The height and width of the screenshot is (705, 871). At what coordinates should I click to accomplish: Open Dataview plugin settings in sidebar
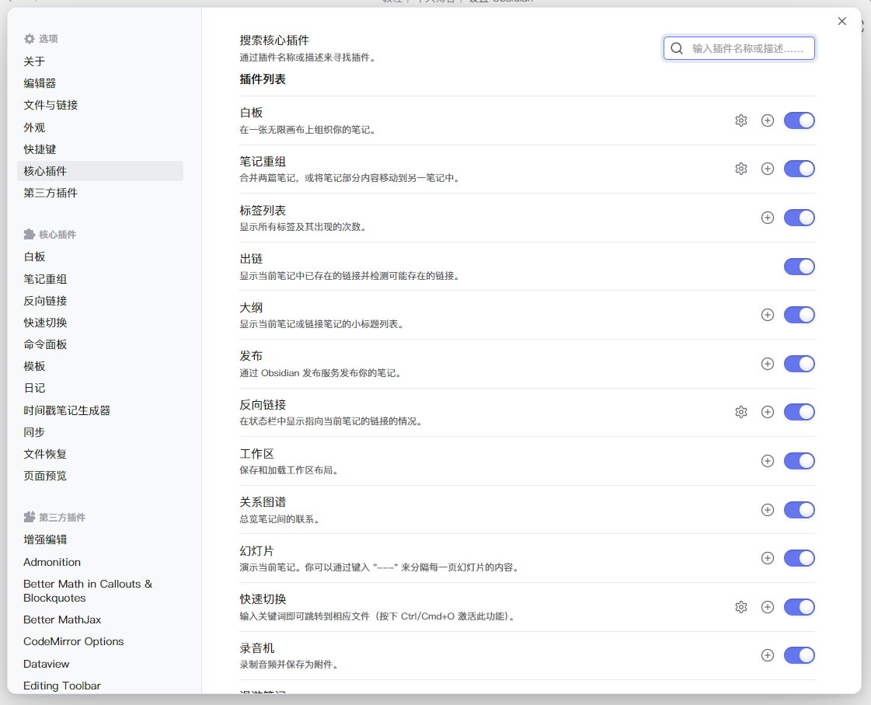click(x=47, y=664)
